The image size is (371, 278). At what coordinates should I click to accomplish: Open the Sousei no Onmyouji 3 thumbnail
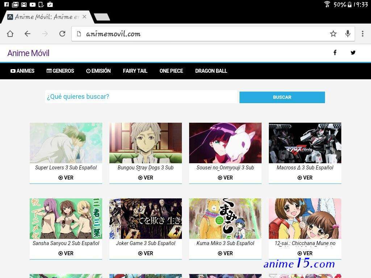225,143
